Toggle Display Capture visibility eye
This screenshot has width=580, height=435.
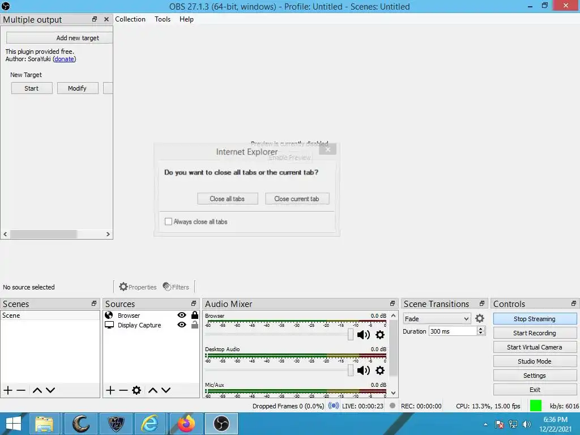click(x=182, y=325)
